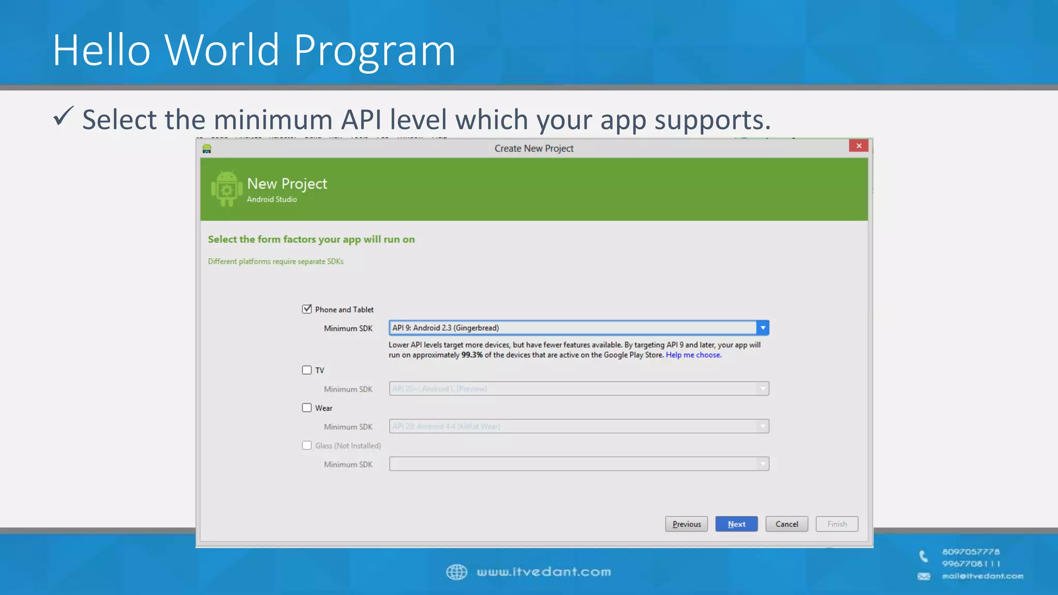The height and width of the screenshot is (595, 1058).
Task: Open the Glass Minimum SDK dropdown
Action: 579,464
